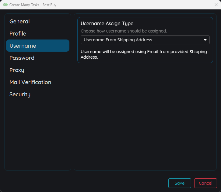The image size is (221, 192).
Task: Open the Security tab
Action: click(20, 94)
